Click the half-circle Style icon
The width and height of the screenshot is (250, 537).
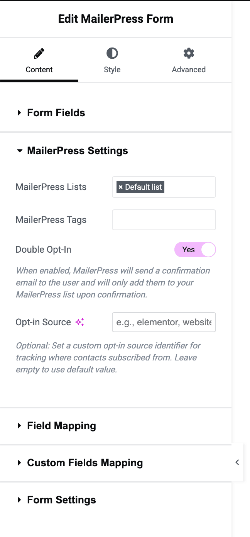click(x=112, y=53)
